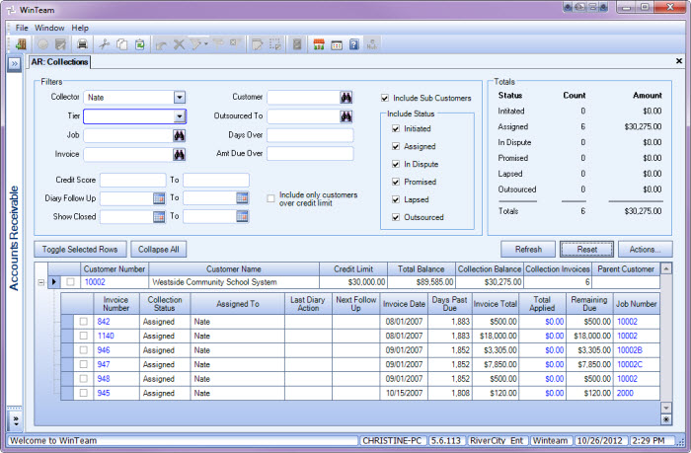Expand the Tier dropdown list
Screen dimensions: 691x453
[x=180, y=116]
